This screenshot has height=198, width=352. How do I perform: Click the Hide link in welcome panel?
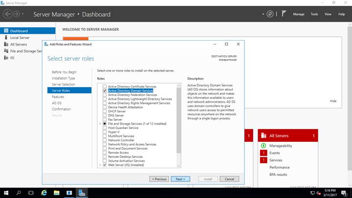click(x=333, y=101)
